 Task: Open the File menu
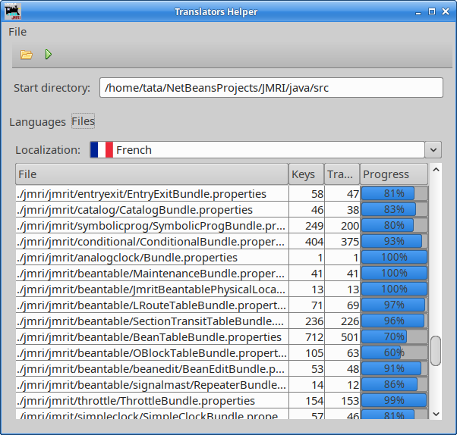point(17,32)
